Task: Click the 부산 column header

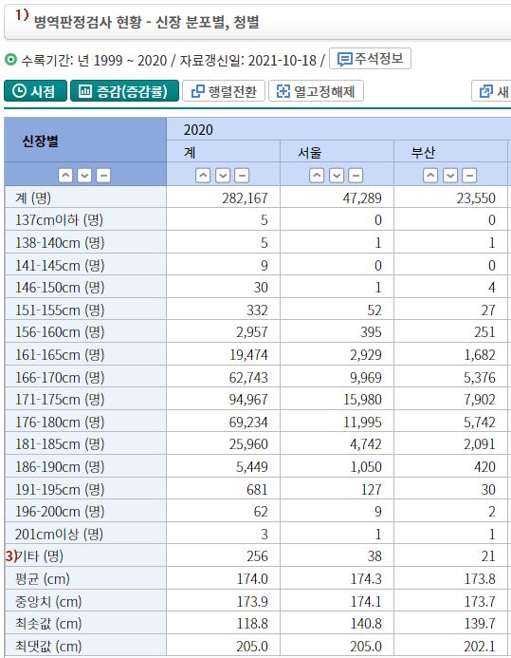Action: [450, 152]
